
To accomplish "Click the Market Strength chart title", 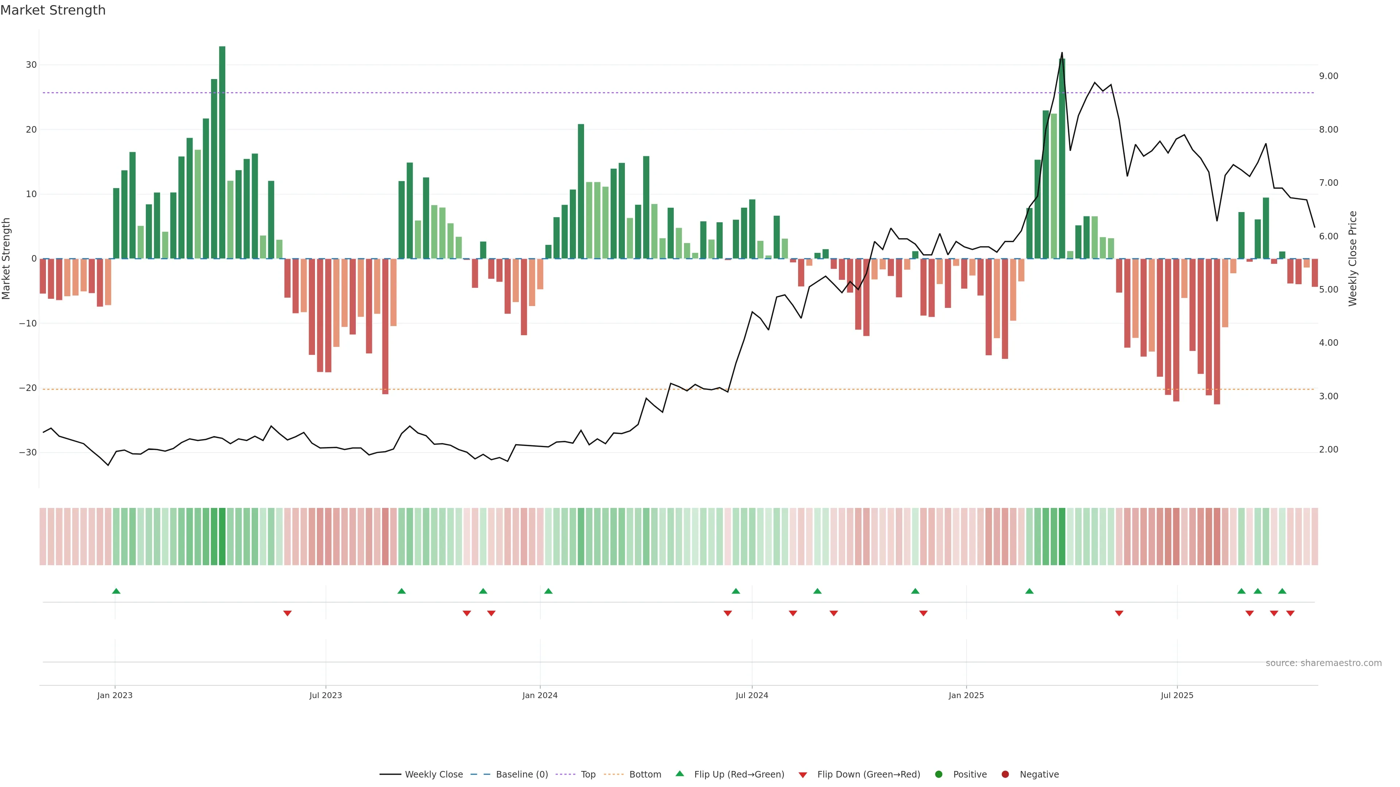I will (53, 10).
